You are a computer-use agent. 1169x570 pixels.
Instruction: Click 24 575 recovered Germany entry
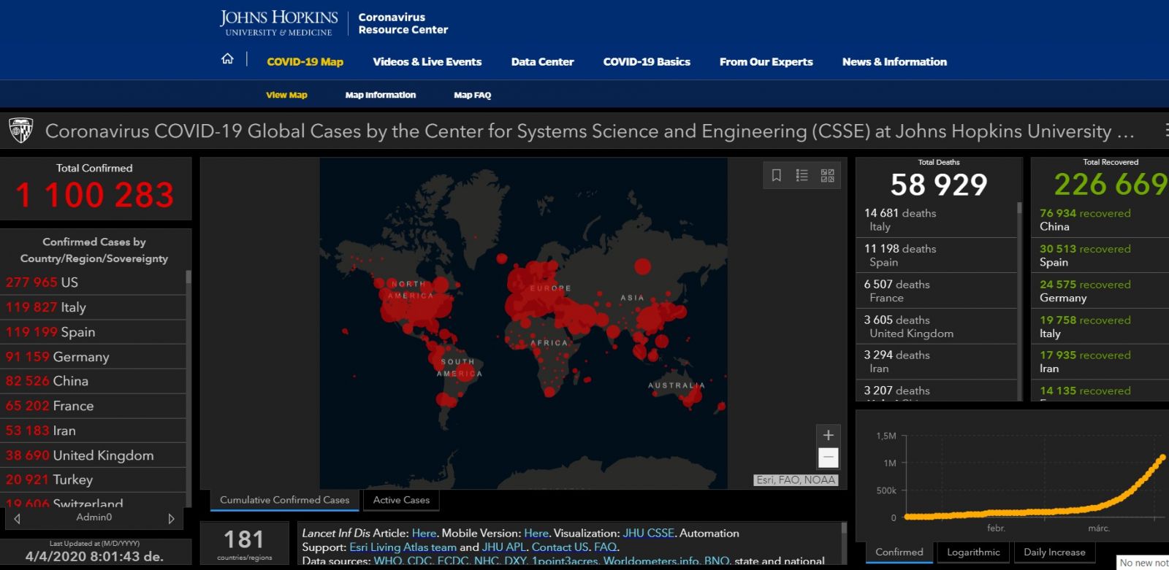(x=1101, y=291)
